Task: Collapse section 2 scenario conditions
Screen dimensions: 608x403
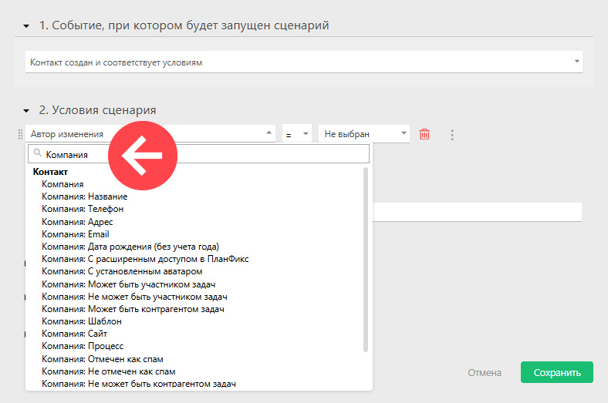Action: tap(26, 111)
